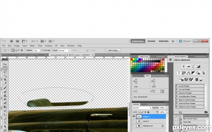Switch to the Paths tab
This screenshot has width=212, height=132.
(x=144, y=105)
